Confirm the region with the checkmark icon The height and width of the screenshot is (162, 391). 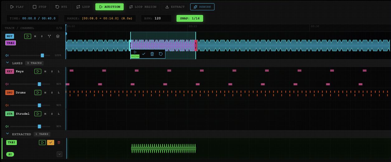[144, 54]
